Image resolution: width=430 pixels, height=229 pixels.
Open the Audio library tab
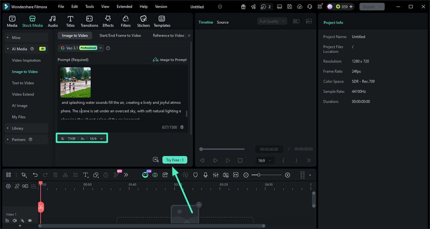click(x=53, y=21)
